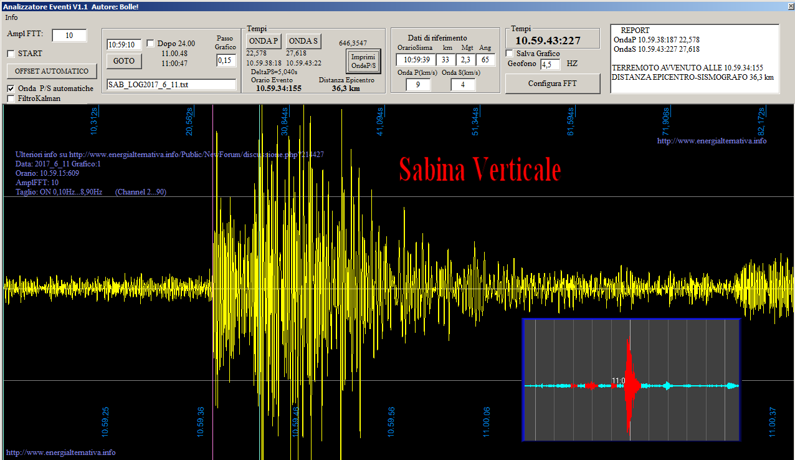This screenshot has width=795, height=460.
Task: Click the SAB_LOG2017_6_11.txt filename field
Action: click(171, 85)
